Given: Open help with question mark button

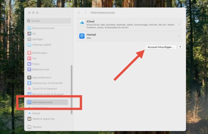Looking at the screenshot, I should (180, 47).
